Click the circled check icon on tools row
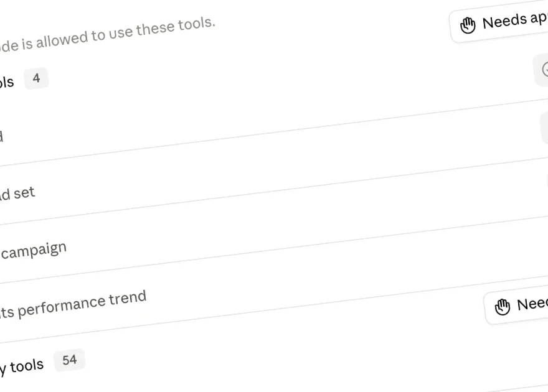This screenshot has width=548, height=392. pos(544,69)
